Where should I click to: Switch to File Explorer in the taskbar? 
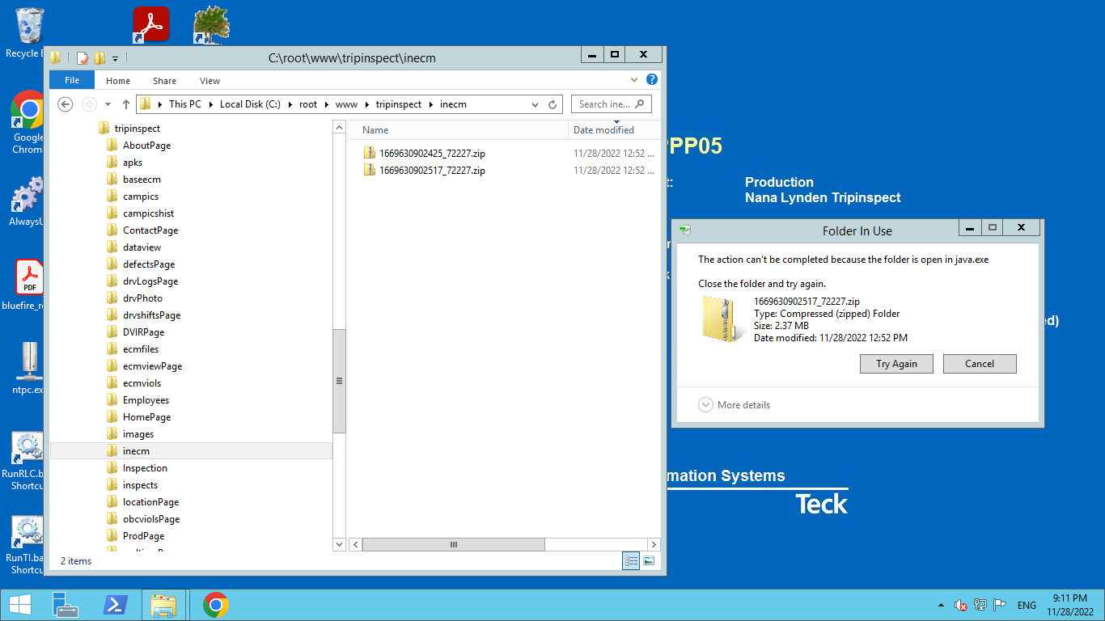coord(163,605)
